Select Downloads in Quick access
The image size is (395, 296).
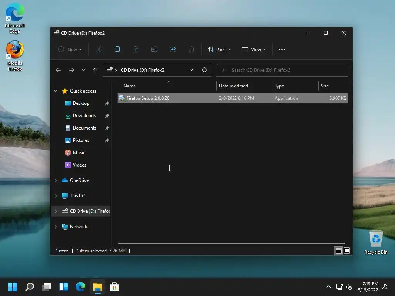[x=84, y=116]
